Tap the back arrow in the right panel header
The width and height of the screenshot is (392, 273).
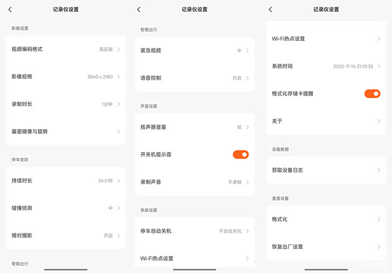(x=270, y=9)
